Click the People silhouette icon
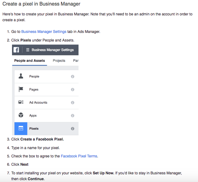This screenshot has width=198, height=182. (21, 76)
